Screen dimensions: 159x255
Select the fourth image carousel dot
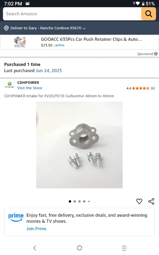[x=84, y=201]
